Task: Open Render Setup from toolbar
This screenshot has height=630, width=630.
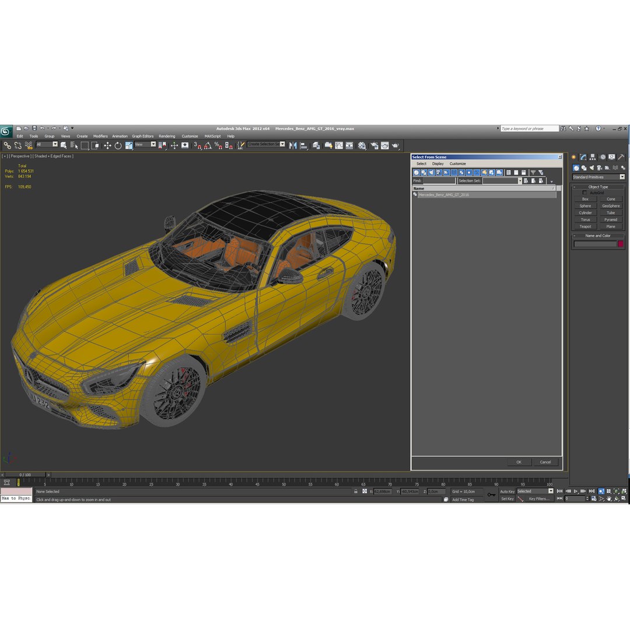Action: tap(374, 145)
